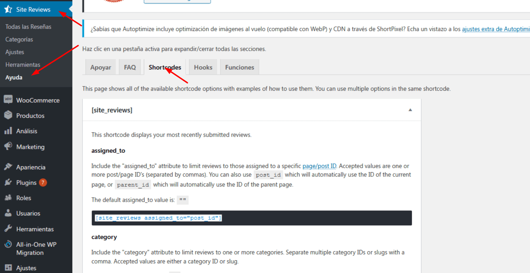Viewport: 530px width, 273px height.
Task: Open Todas las Reseñas submenu item
Action: pyautogui.click(x=28, y=27)
